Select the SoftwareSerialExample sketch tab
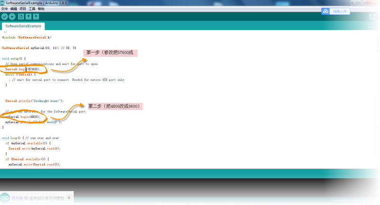 (x=23, y=26)
